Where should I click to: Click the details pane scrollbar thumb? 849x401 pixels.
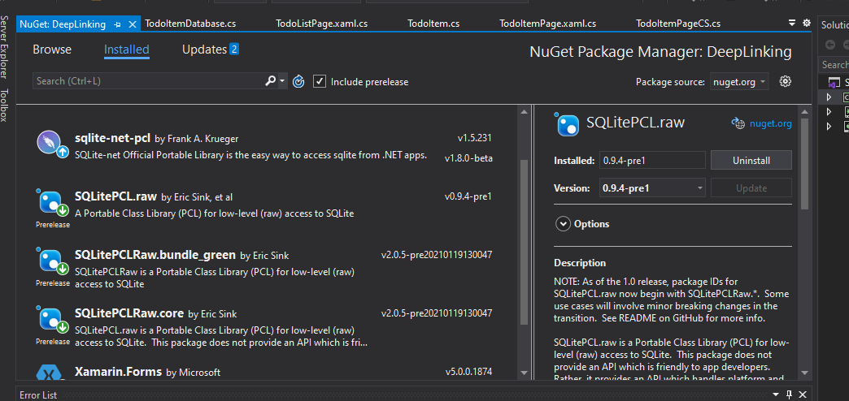(x=804, y=164)
